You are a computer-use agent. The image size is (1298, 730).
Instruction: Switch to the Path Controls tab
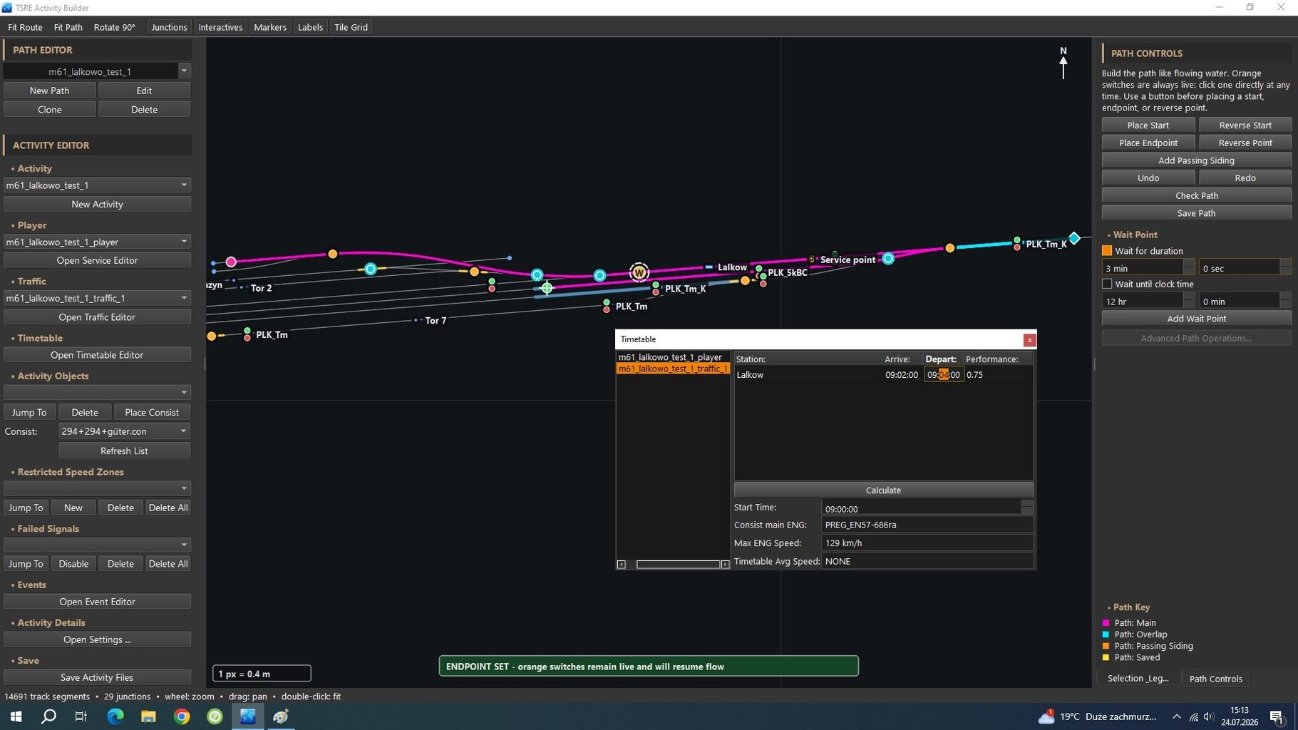coord(1215,679)
